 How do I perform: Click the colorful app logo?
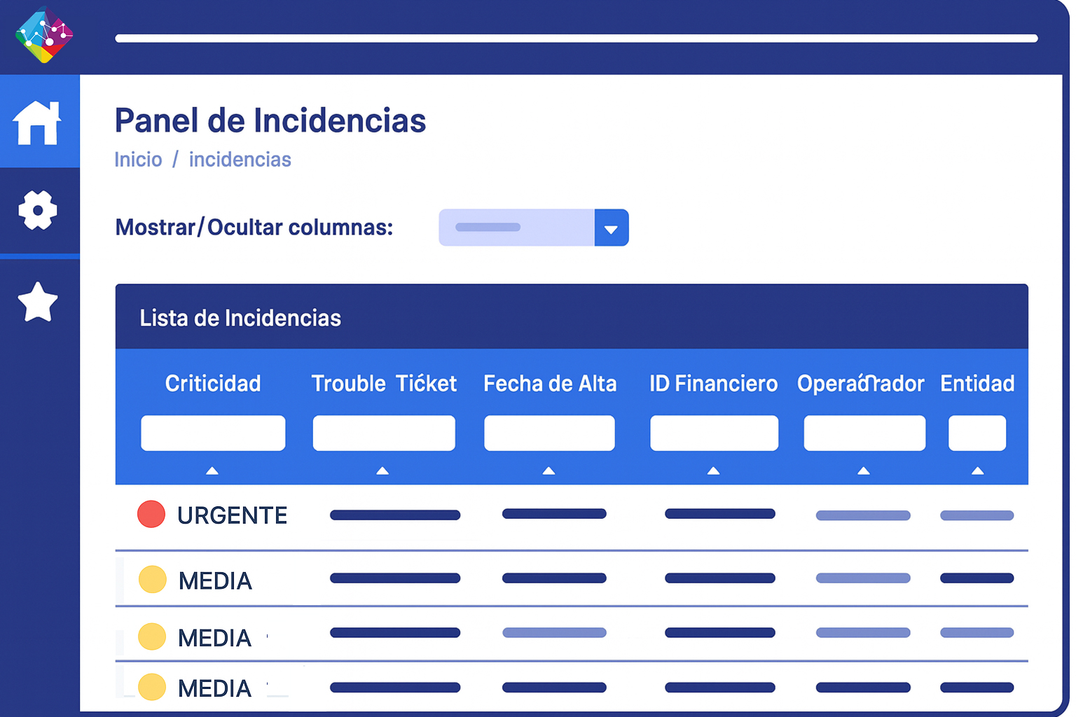pos(44,35)
